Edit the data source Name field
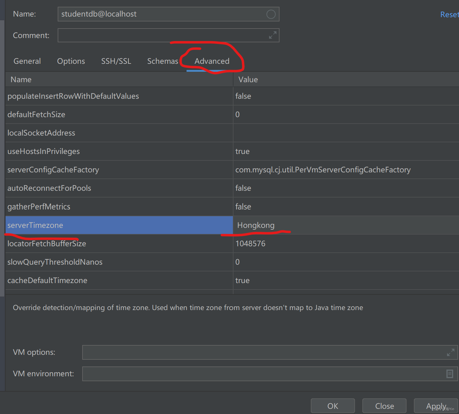 tap(168, 14)
